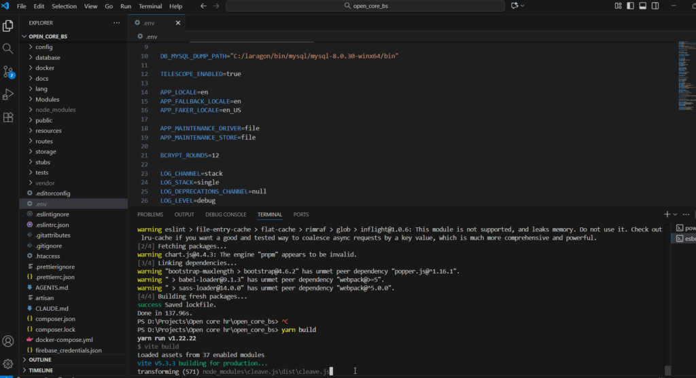Expand the OUTLINE section
696x378 pixels.
tap(40, 360)
